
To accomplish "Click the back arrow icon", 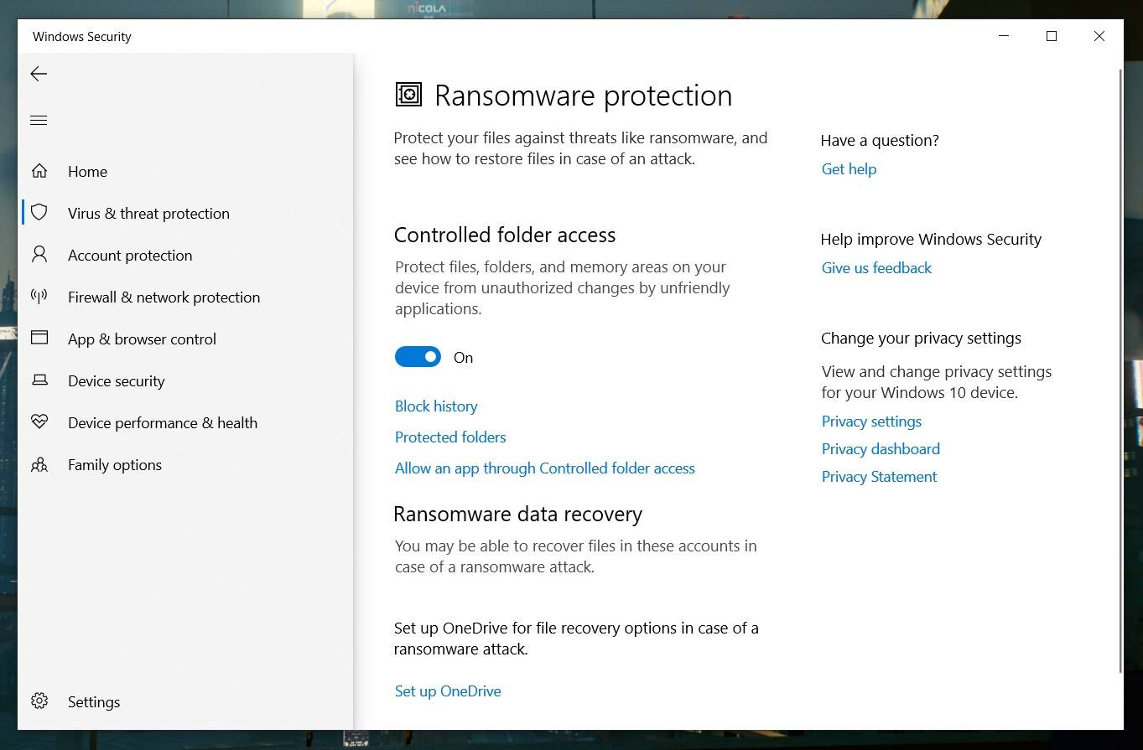I will (x=39, y=74).
